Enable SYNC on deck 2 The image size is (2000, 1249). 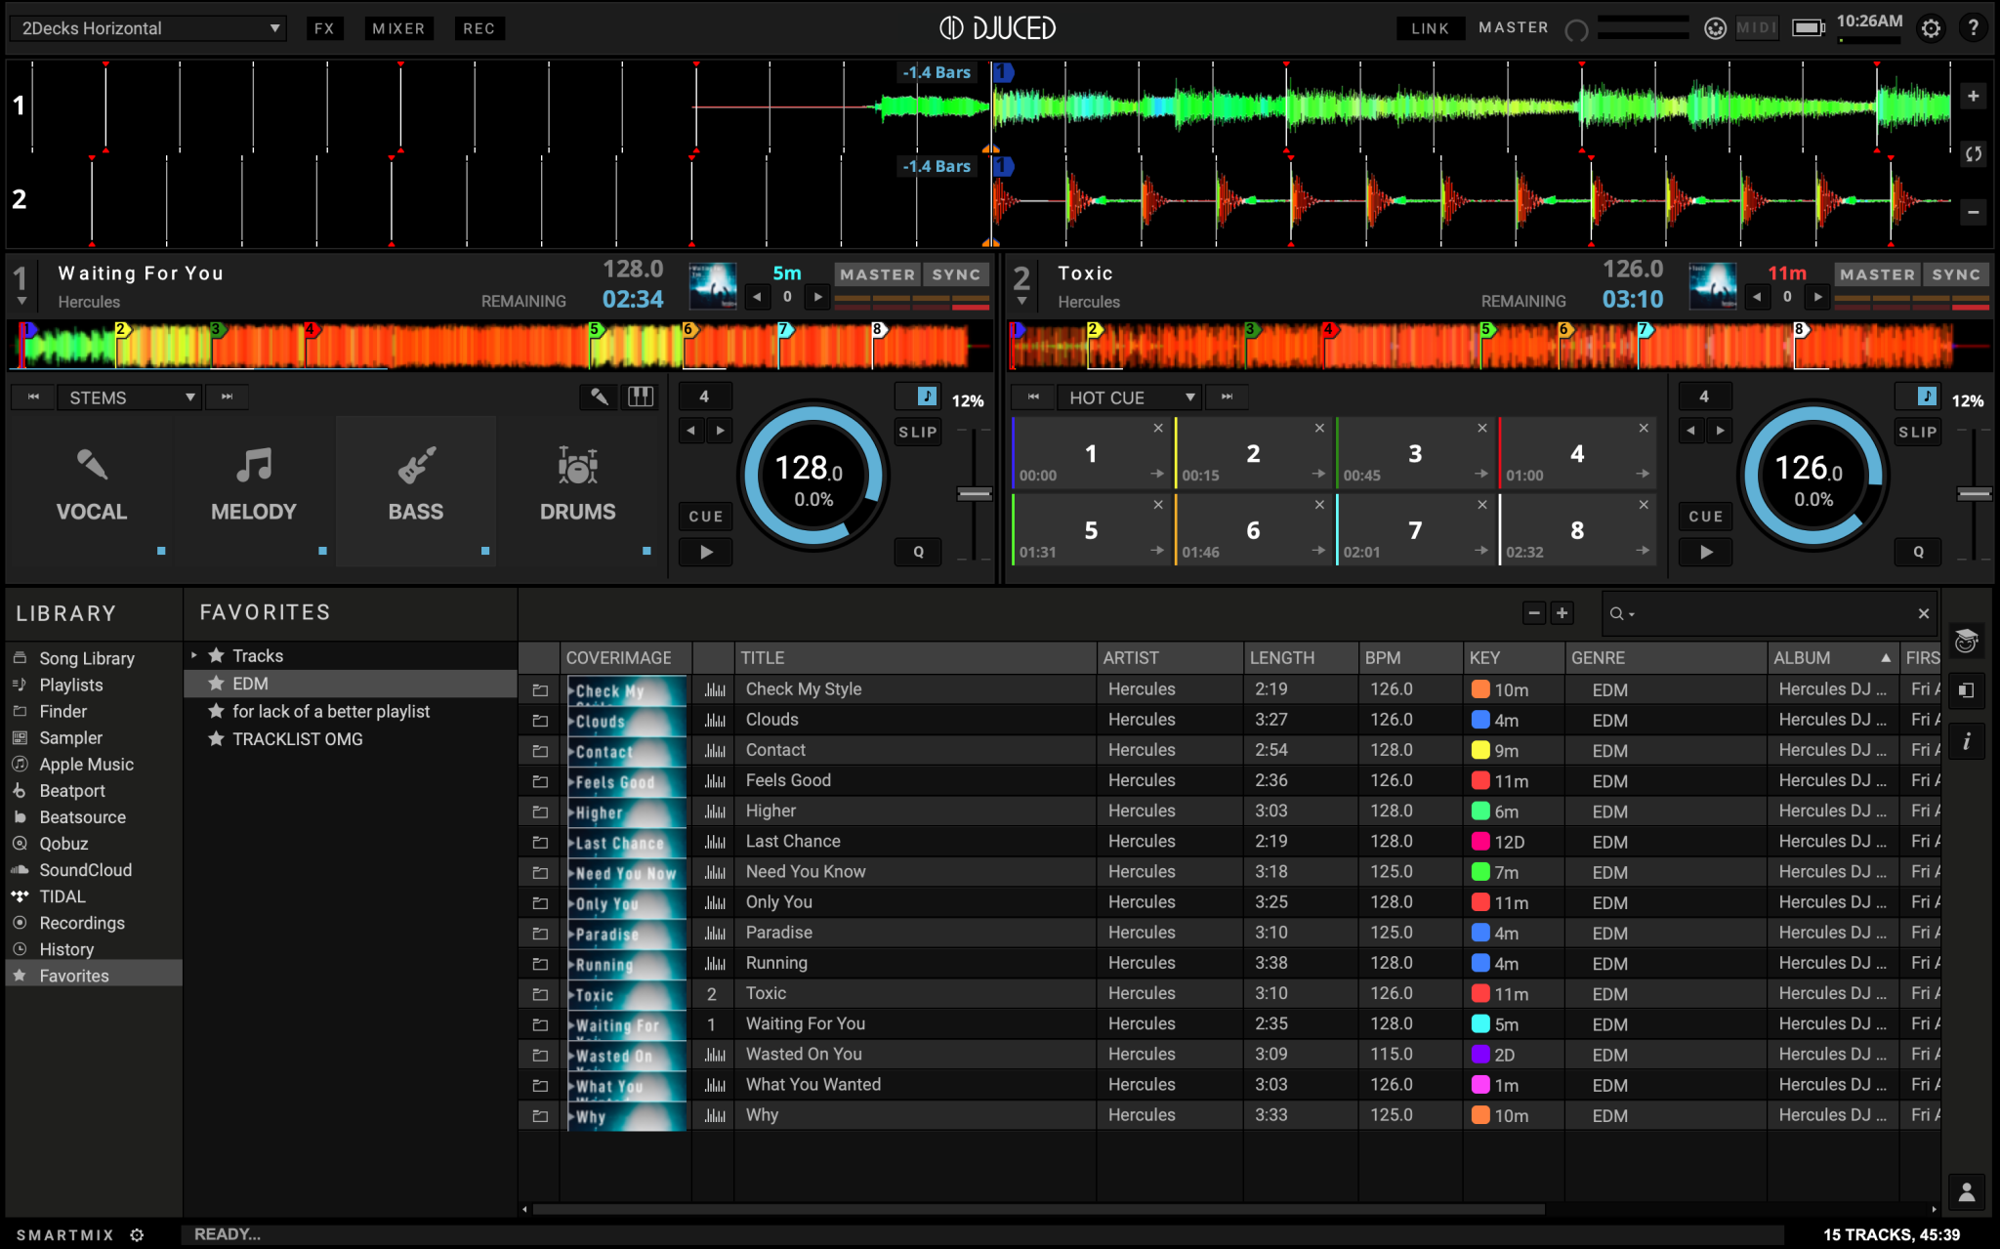(1957, 274)
